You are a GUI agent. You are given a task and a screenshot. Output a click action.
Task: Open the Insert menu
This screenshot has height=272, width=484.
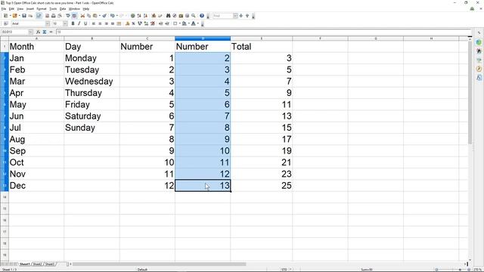pos(30,9)
